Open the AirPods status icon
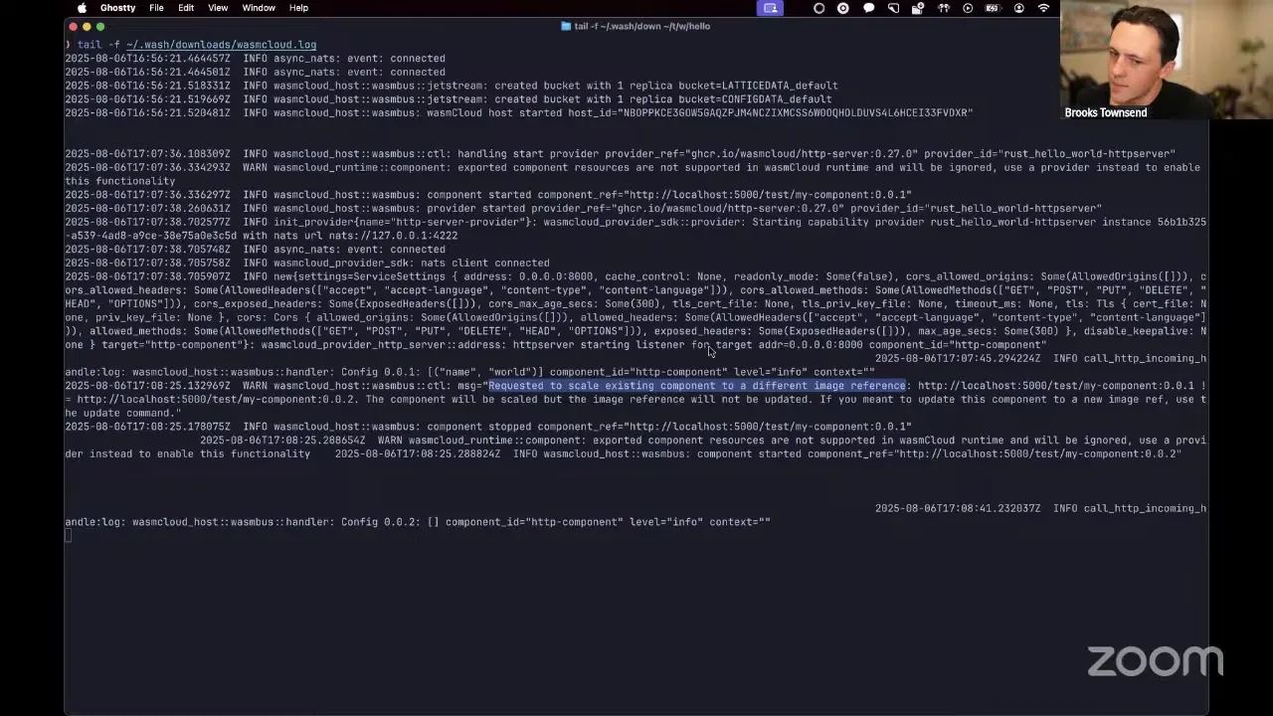This screenshot has width=1273, height=716. [x=943, y=8]
